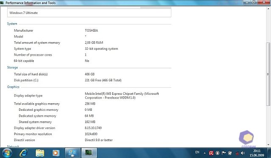This screenshot has width=271, height=158.
Task: Click 'Total available graphics memory' label
Action: (37, 104)
